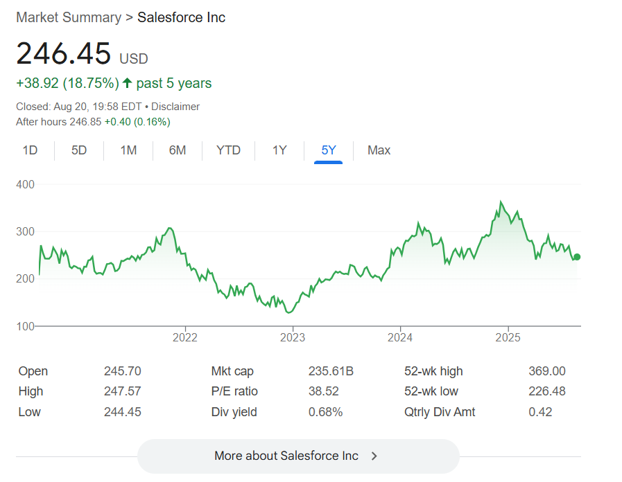Click the 'past 5 years' text
The height and width of the screenshot is (482, 622).
[174, 83]
